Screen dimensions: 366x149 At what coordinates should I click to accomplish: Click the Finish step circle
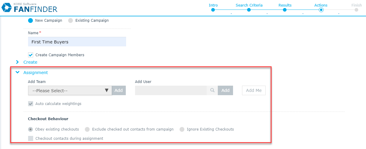click(x=356, y=10)
